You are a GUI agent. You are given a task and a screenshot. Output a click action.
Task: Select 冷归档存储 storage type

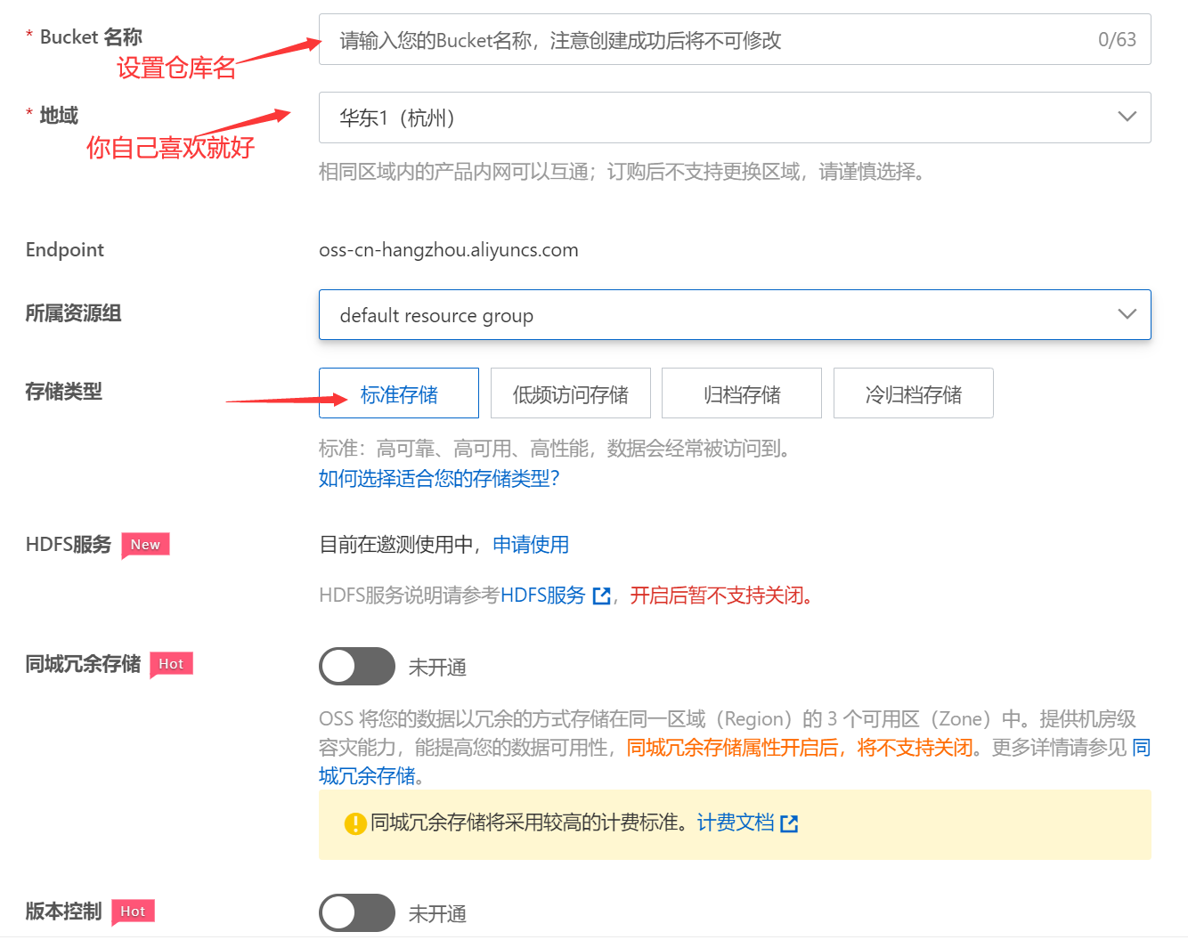pos(914,393)
